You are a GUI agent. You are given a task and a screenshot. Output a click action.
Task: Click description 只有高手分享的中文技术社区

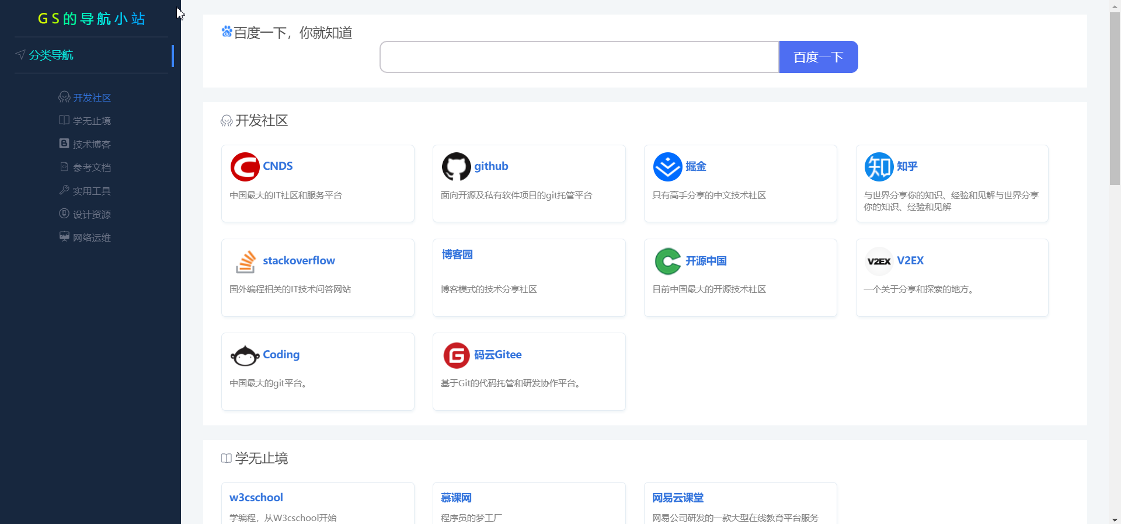pyautogui.click(x=709, y=195)
